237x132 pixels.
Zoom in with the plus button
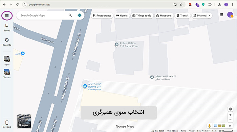230,115
